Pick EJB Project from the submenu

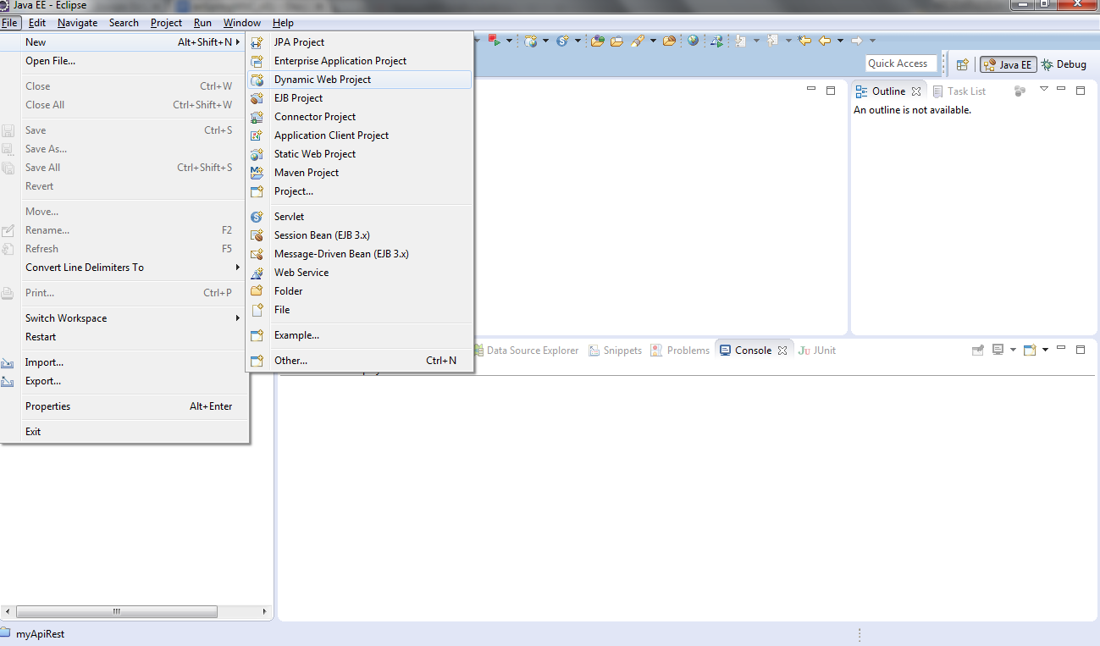click(x=359, y=98)
